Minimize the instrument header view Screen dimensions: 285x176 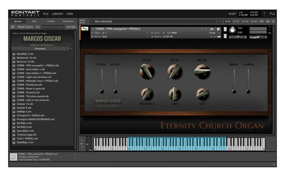pos(270,30)
